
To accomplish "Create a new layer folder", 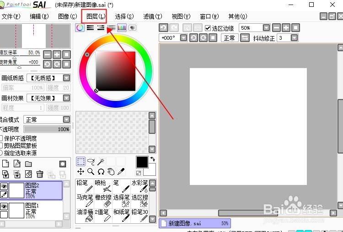I will 28,164.
